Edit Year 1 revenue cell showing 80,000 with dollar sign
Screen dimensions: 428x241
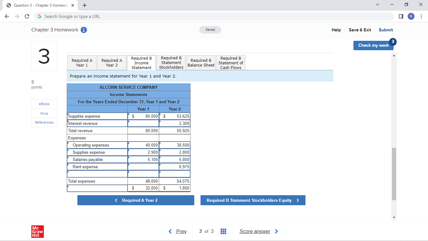pos(143,116)
